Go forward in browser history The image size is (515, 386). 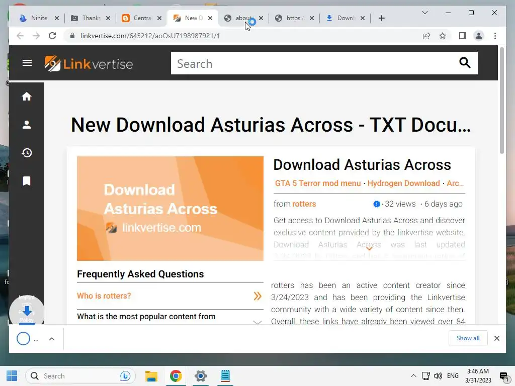pos(36,36)
